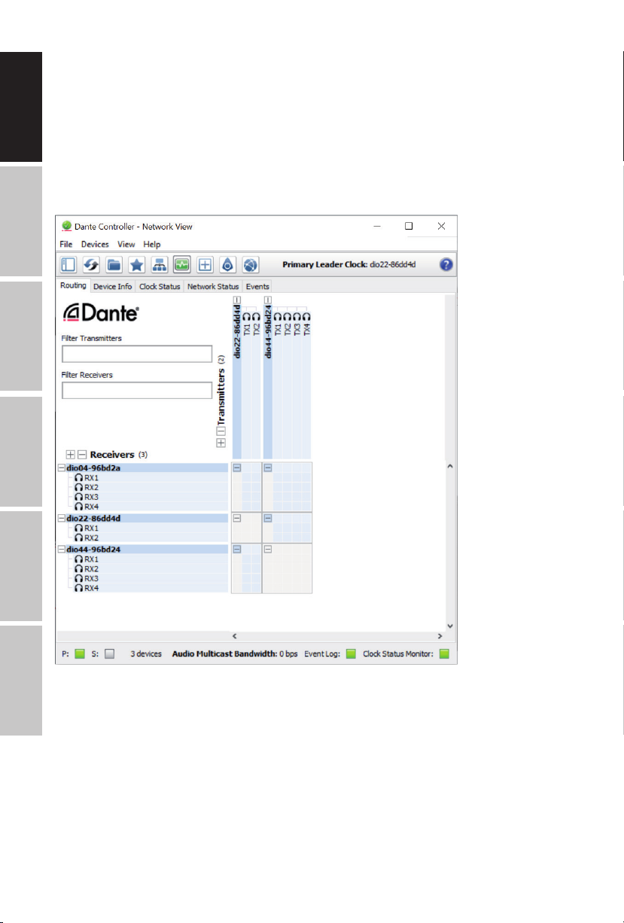624x923 pixels.
Task: Click the horizontal scrollbar right arrow
Action: click(x=440, y=636)
